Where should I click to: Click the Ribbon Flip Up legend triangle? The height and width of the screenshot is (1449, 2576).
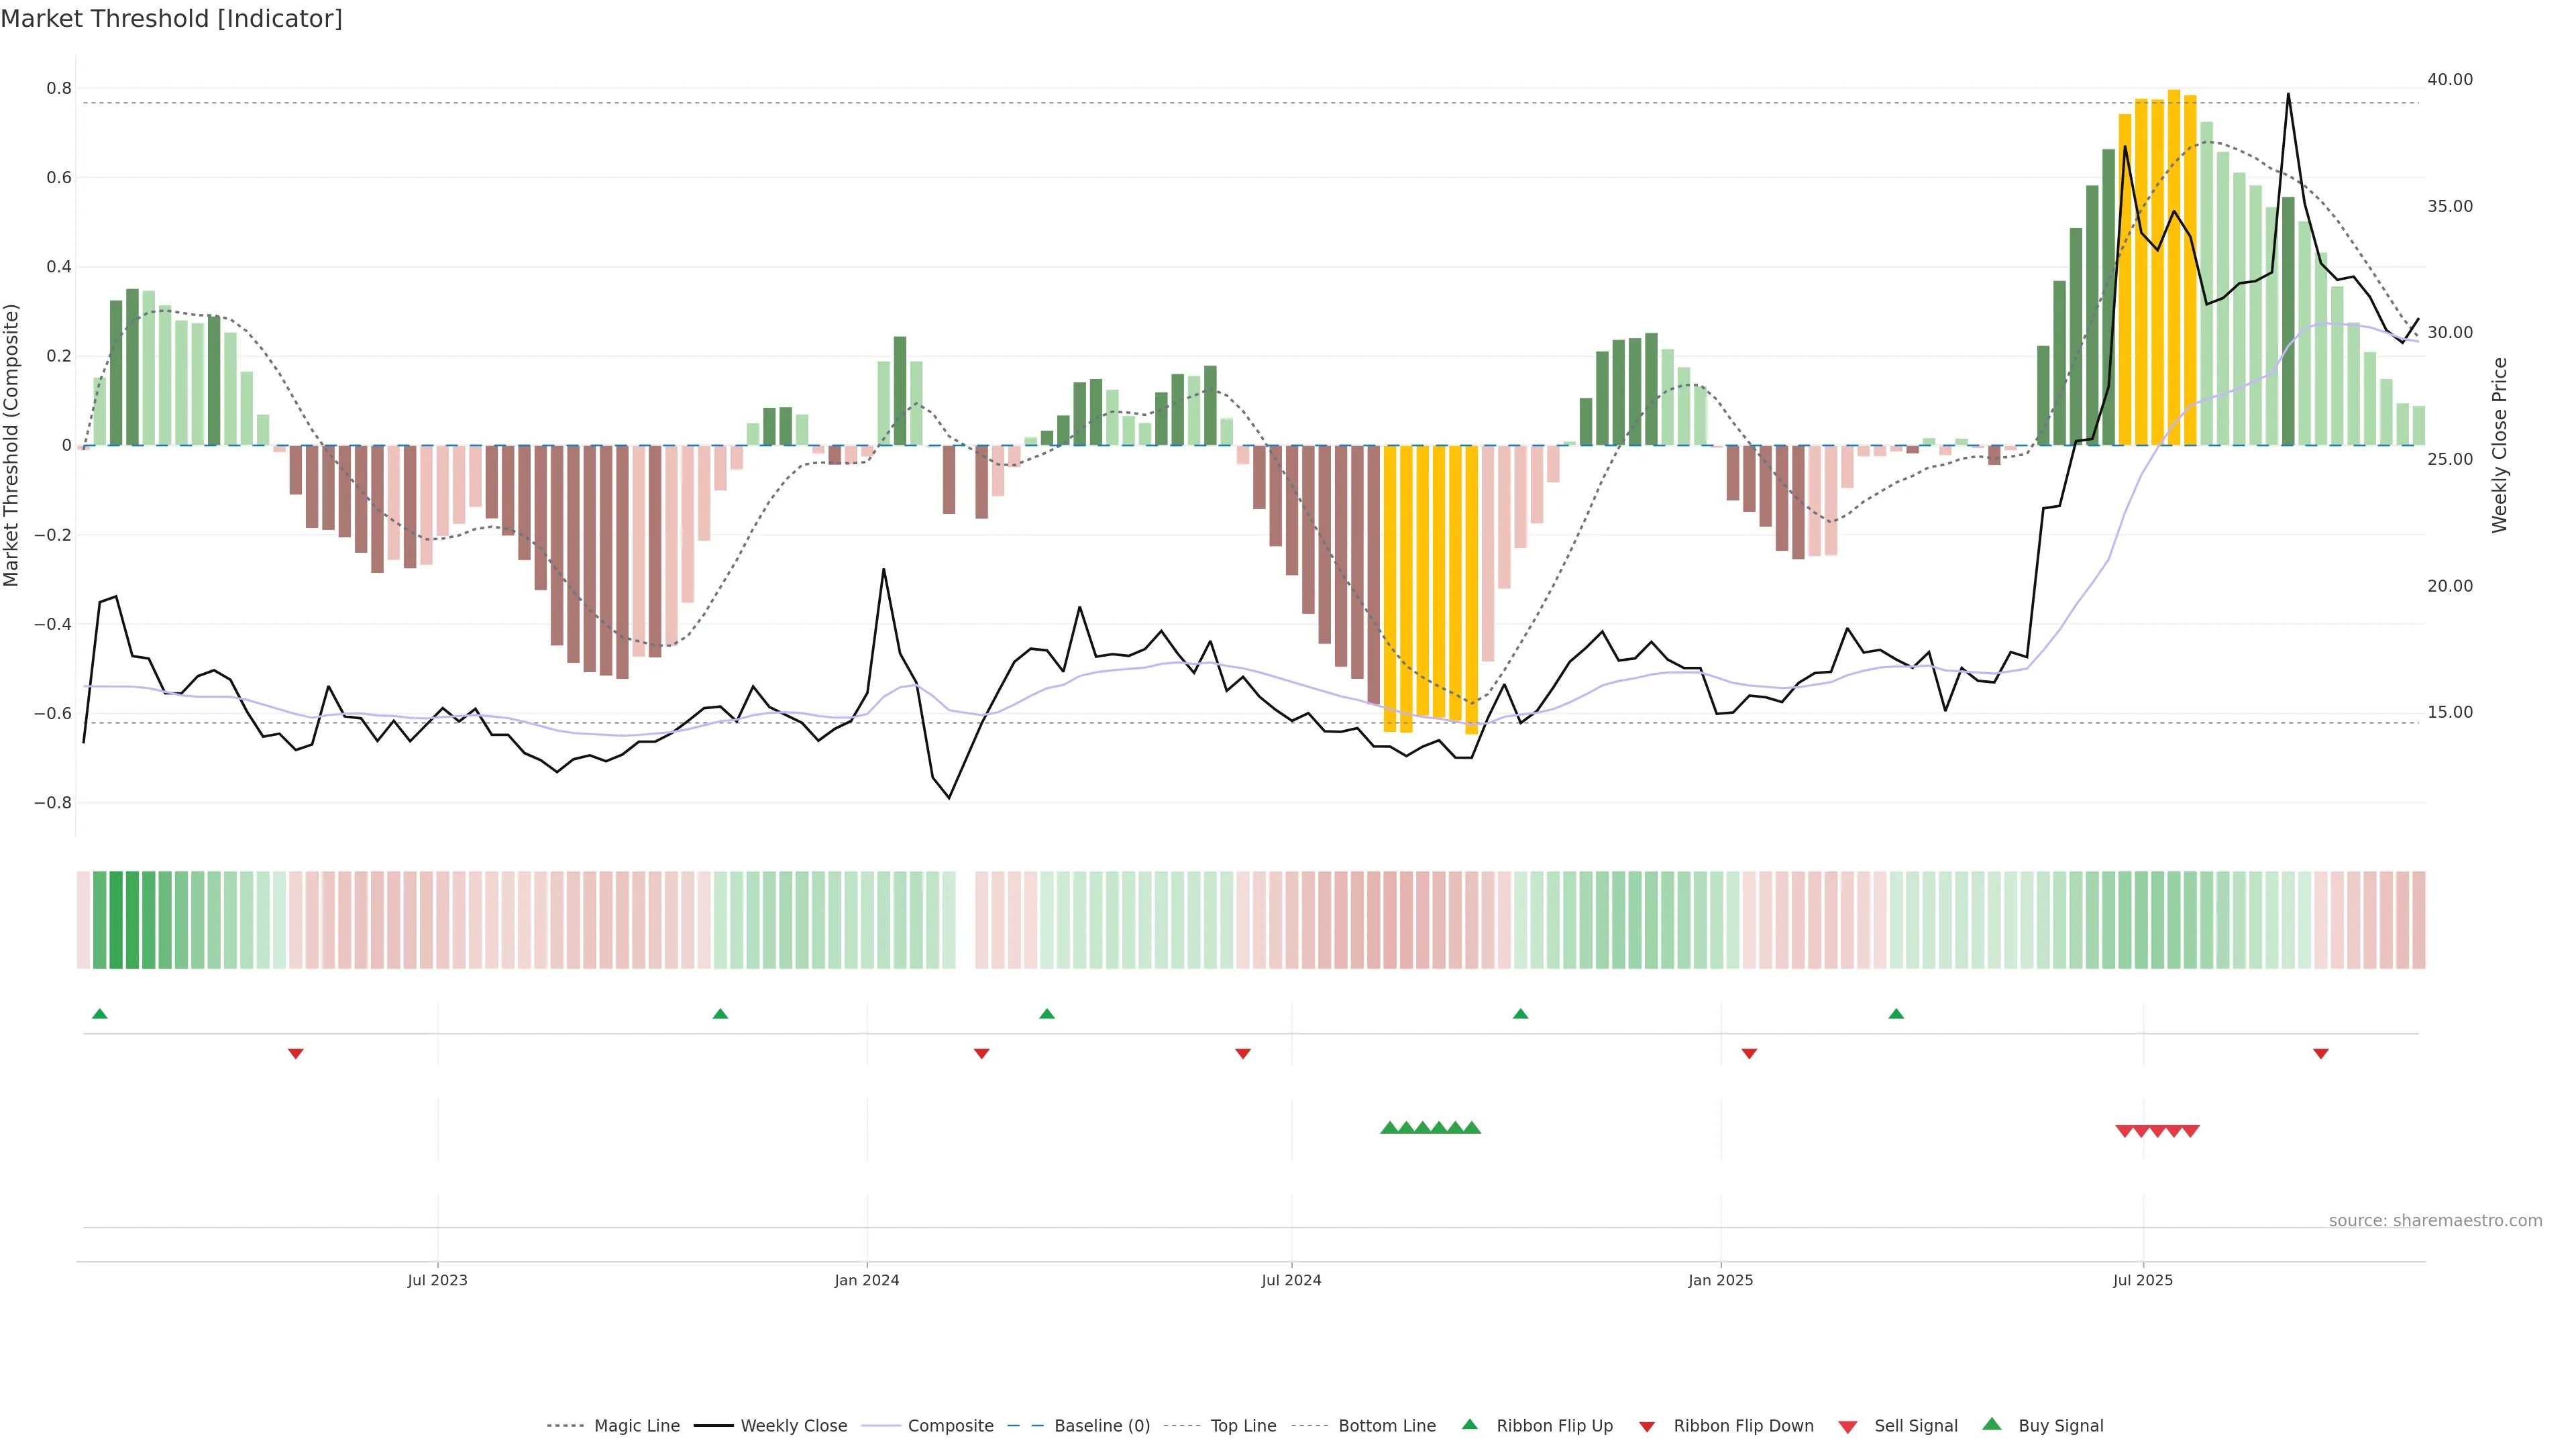click(1469, 1424)
